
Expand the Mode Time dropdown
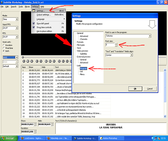point(17,19)
